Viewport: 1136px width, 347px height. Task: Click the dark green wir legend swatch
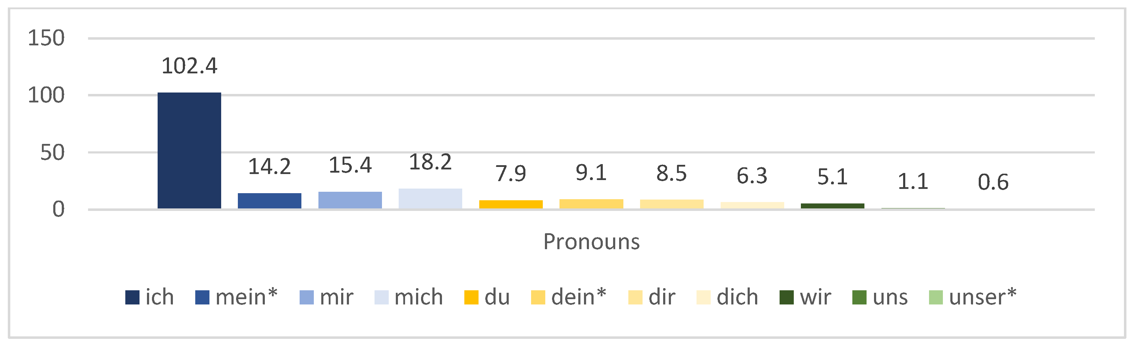point(787,297)
